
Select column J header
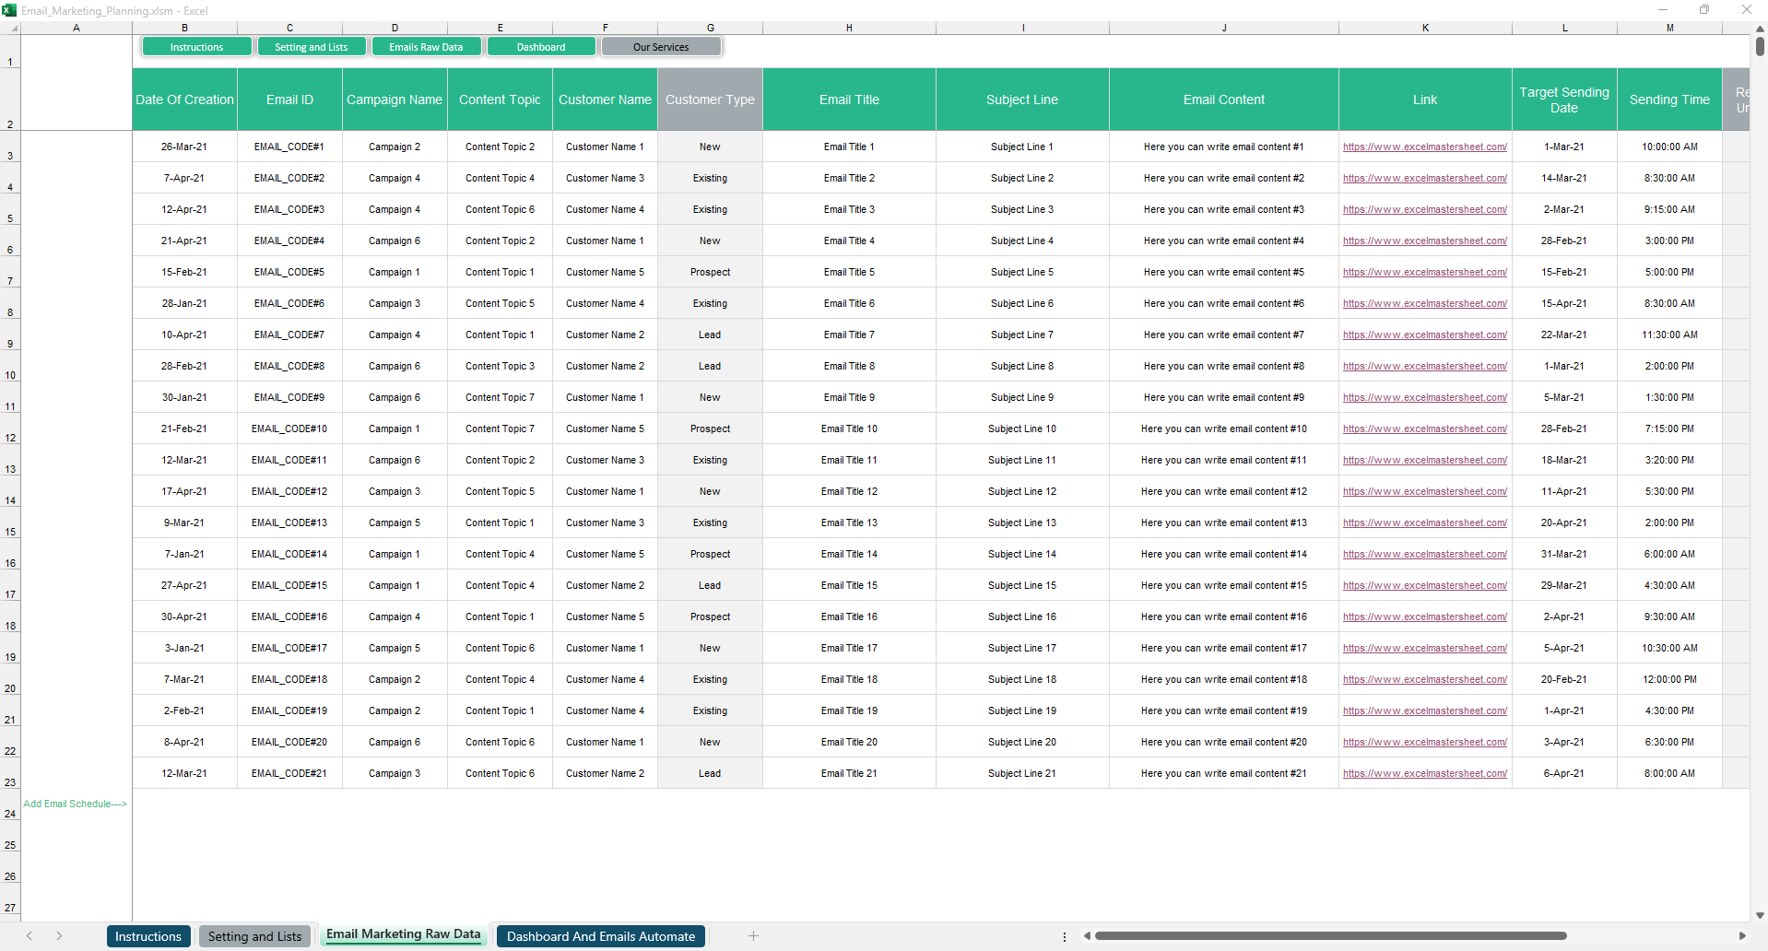[1223, 28]
